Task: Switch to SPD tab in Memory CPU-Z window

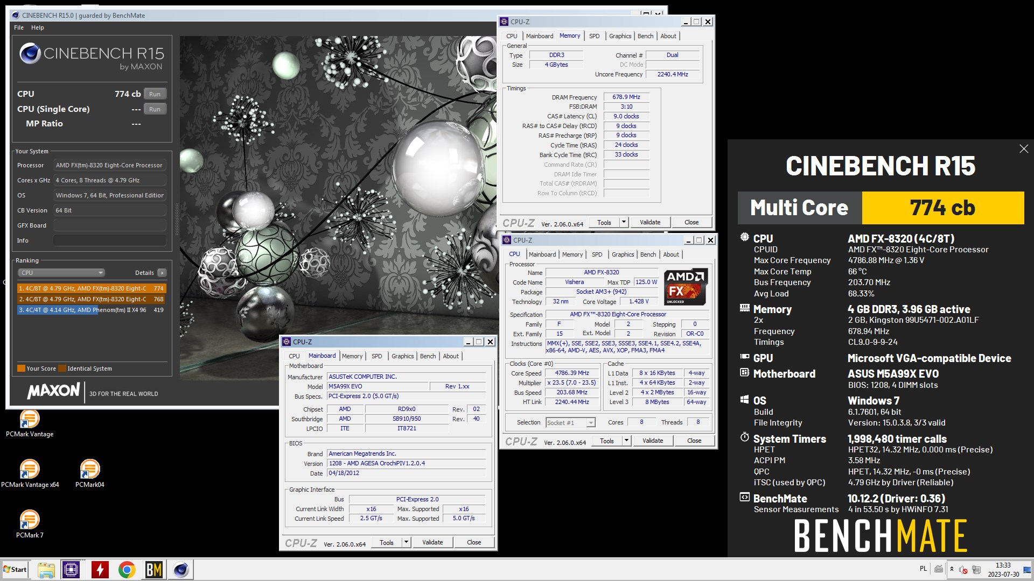Action: pos(594,36)
